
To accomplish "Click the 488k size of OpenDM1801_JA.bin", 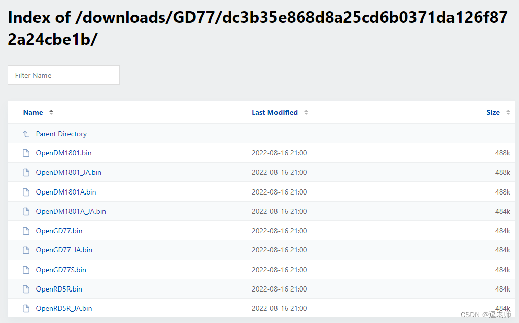I will click(503, 172).
